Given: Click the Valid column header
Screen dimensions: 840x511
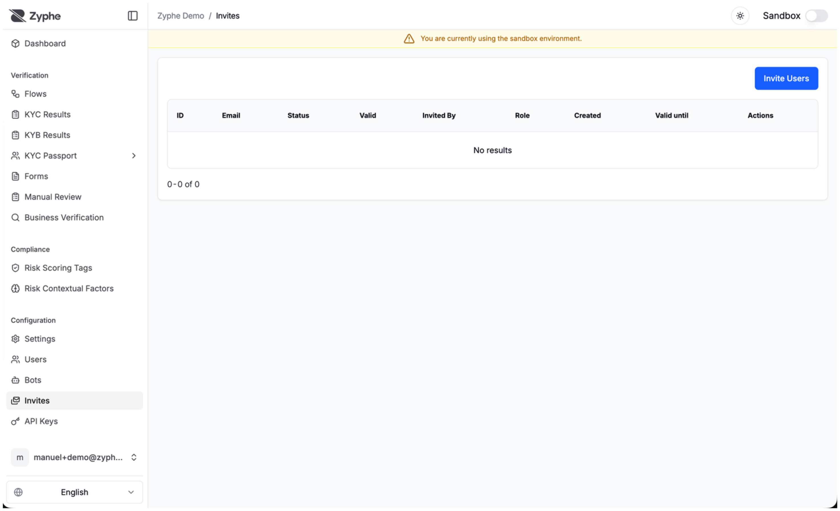Looking at the screenshot, I should [x=368, y=115].
